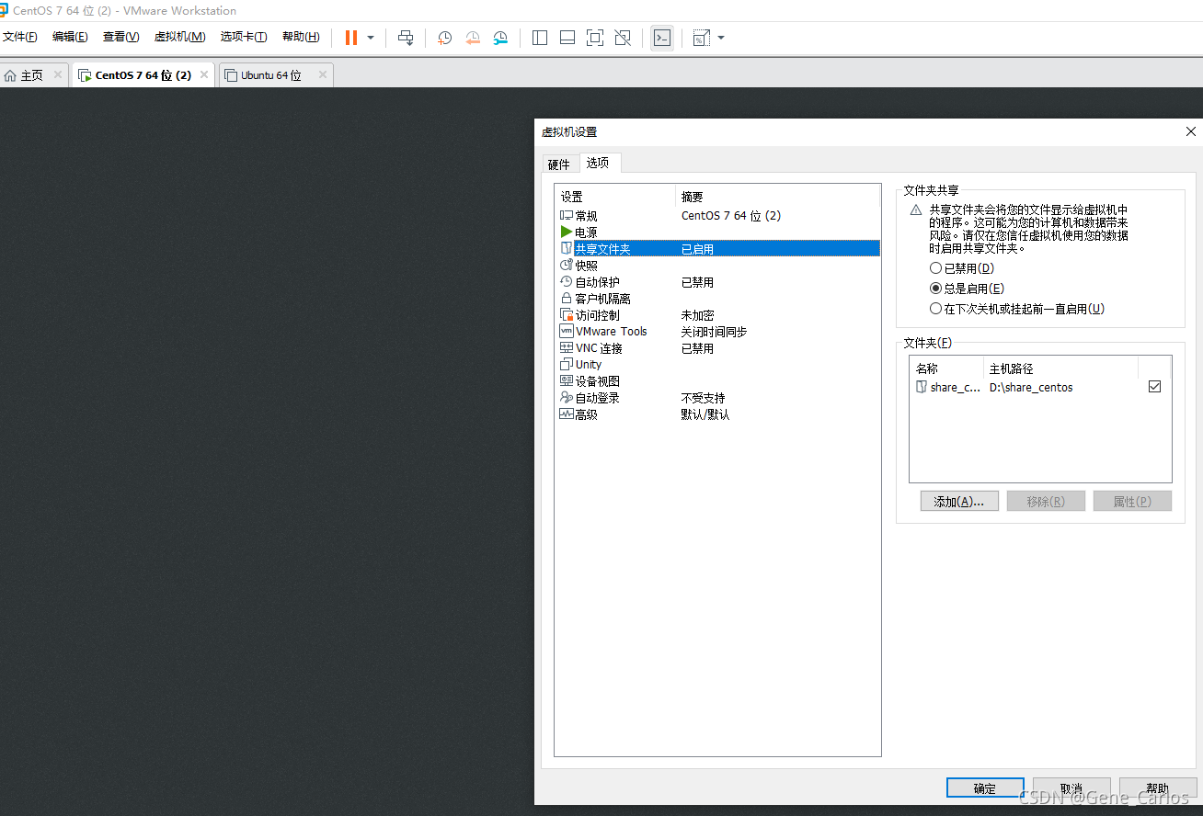Click the 移除(R) button
Image resolution: width=1203 pixels, height=816 pixels.
click(1046, 501)
